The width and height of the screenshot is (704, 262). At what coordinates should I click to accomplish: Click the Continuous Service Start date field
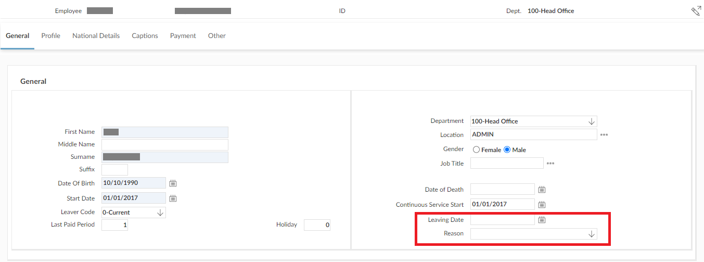503,204
